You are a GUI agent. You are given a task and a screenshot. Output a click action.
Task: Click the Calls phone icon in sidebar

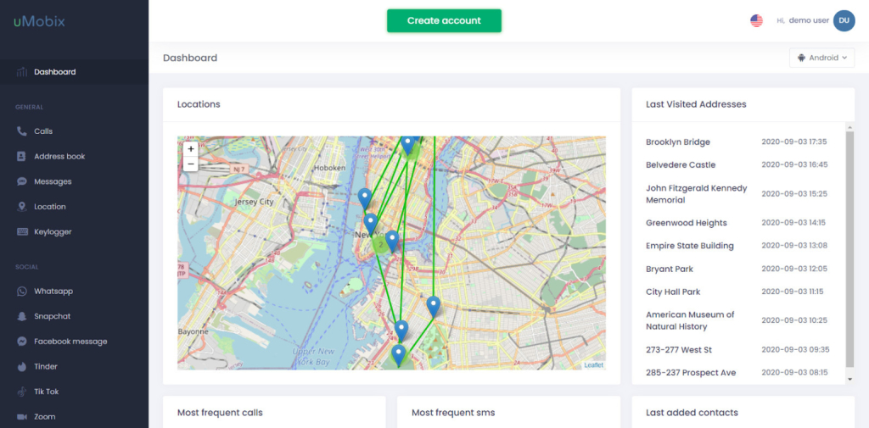click(x=22, y=131)
